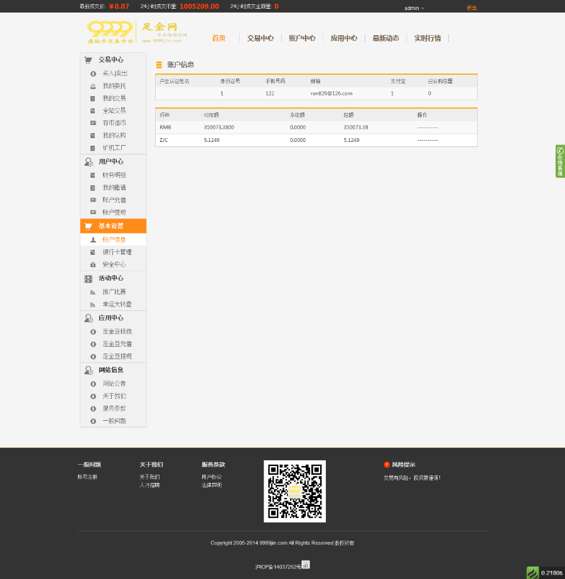The width and height of the screenshot is (565, 579).
Task: Open 我的交易 in sidebar
Action: [114, 98]
